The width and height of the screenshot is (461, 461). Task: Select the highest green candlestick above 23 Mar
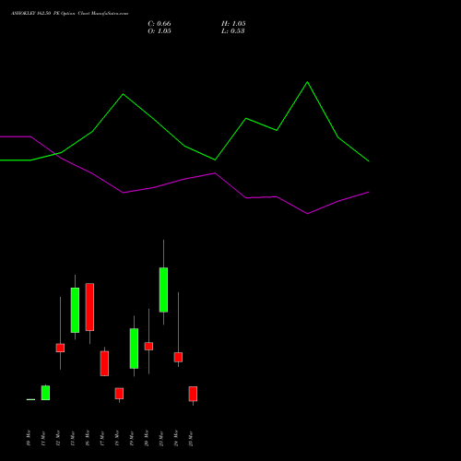163,290
